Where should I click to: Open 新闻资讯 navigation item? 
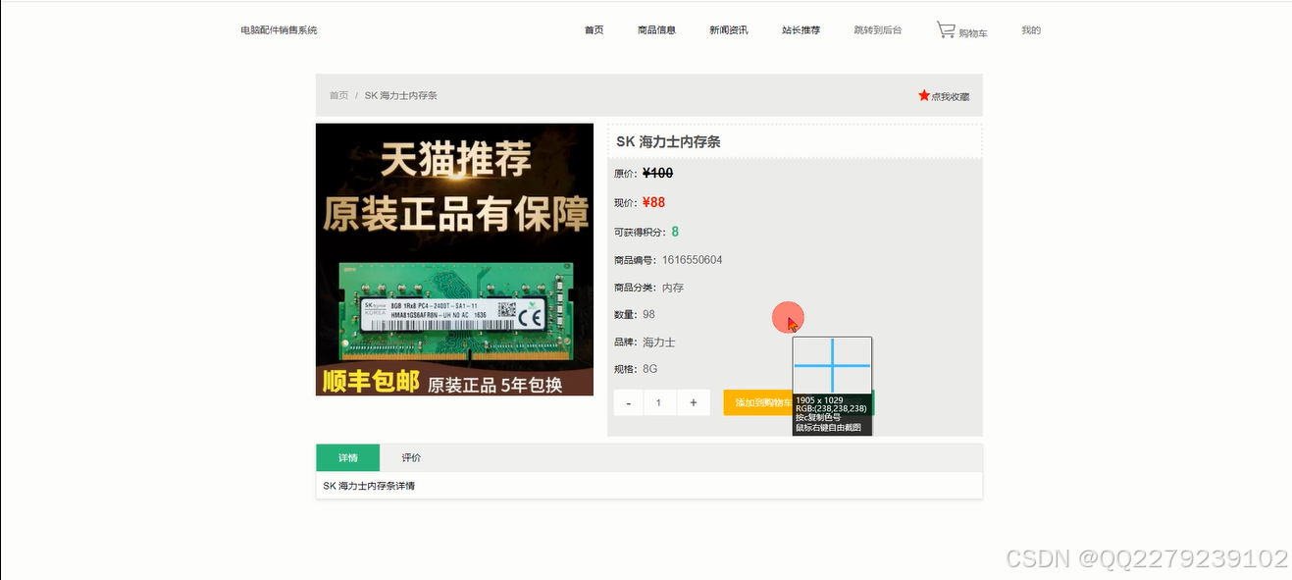pyautogui.click(x=729, y=30)
